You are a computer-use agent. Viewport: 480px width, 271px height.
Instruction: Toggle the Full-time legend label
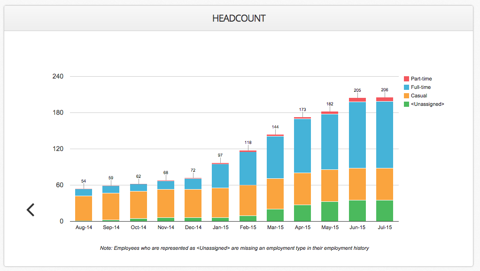coord(421,88)
